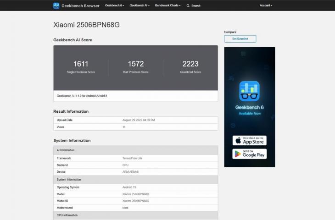Open the Account dropdown menu
The width and height of the screenshot is (335, 220).
266,5
